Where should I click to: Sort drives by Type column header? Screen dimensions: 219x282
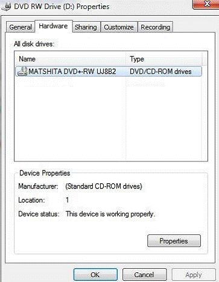164,59
